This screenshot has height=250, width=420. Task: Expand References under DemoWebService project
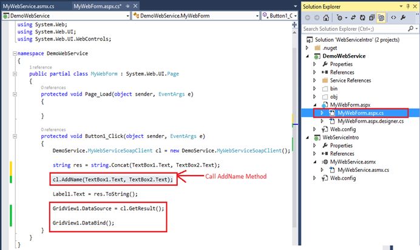[x=314, y=72]
